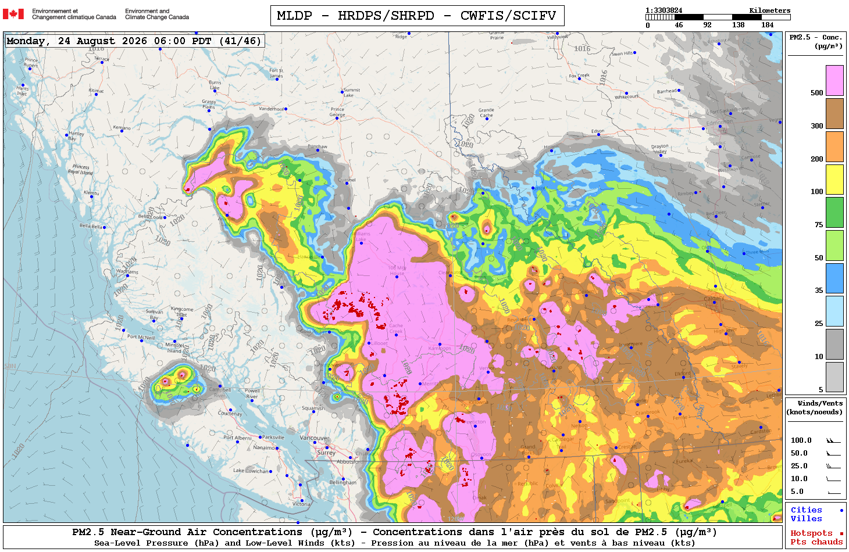The image size is (849, 552).
Task: Click the Lake Cowichan city label
Action: point(251,471)
